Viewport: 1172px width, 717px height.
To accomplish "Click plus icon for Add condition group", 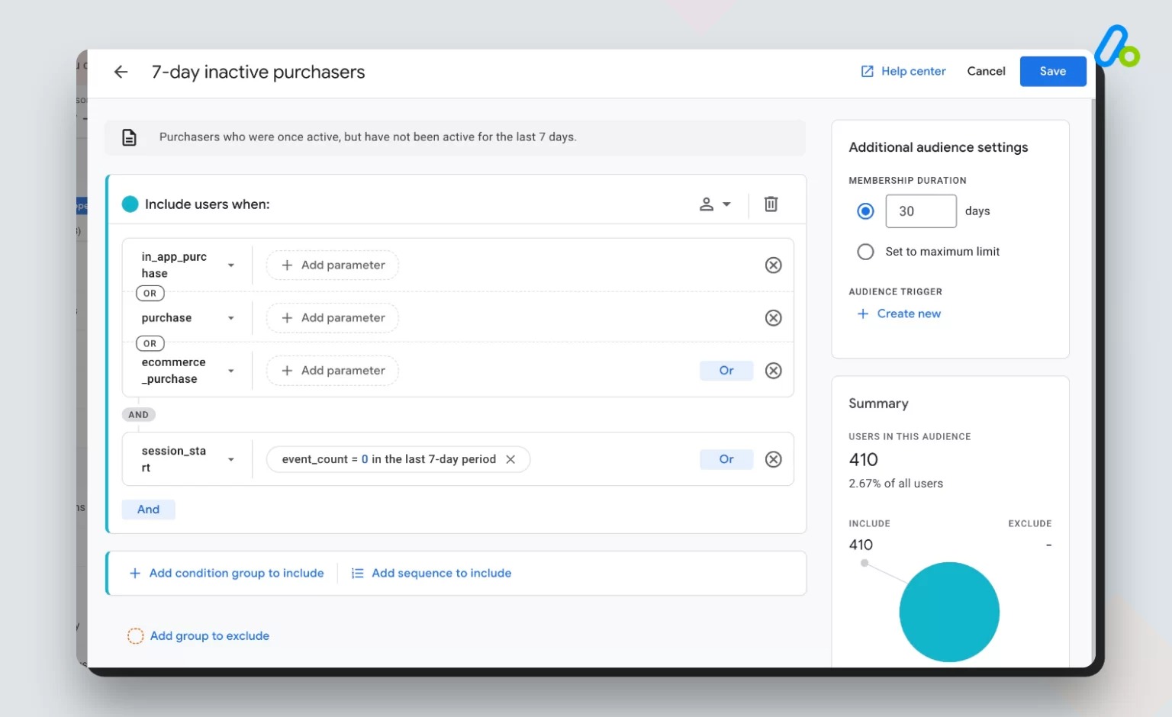I will tap(135, 574).
